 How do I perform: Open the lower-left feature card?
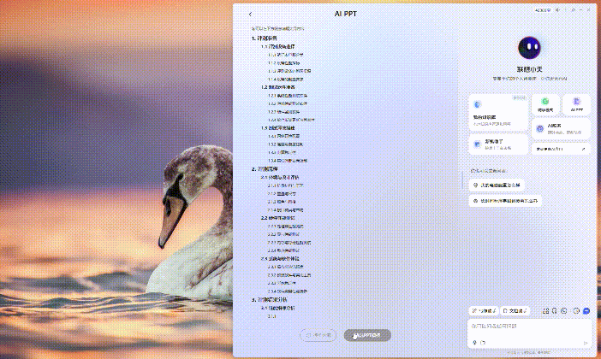click(497, 145)
